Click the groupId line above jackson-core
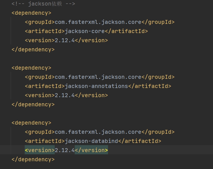This screenshot has width=213, height=169. click(x=100, y=22)
